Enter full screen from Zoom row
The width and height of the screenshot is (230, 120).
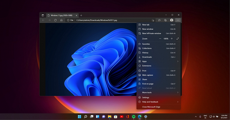click(x=178, y=39)
